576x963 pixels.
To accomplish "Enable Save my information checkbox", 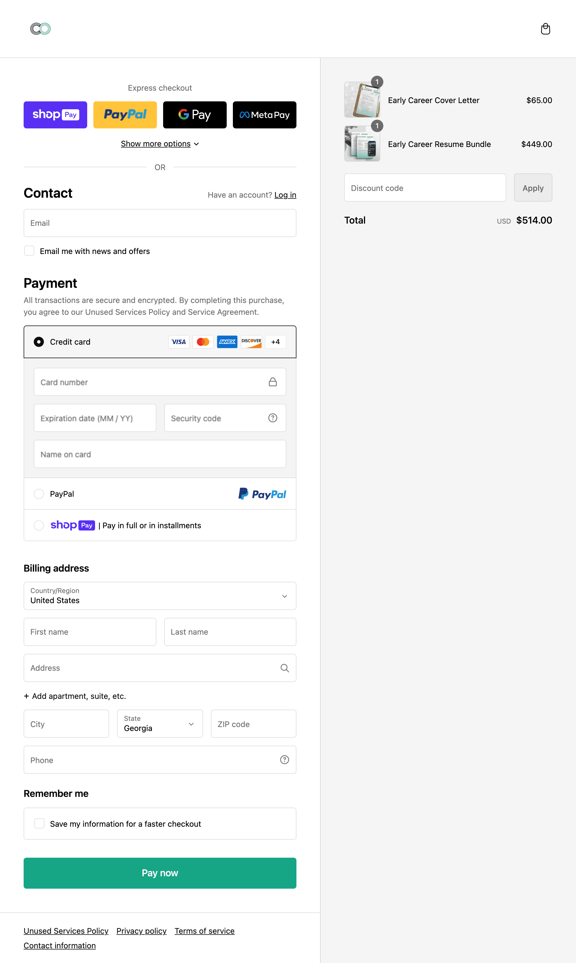I will coord(40,824).
